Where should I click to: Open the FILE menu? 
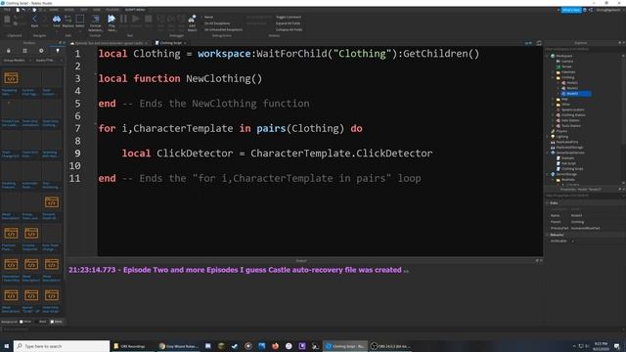pyautogui.click(x=7, y=10)
